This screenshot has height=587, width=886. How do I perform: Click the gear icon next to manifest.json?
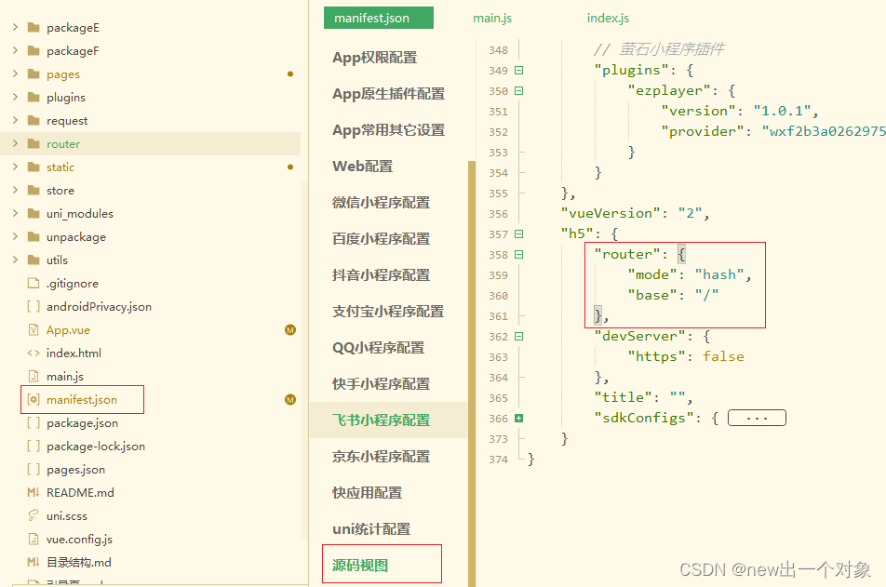point(35,399)
